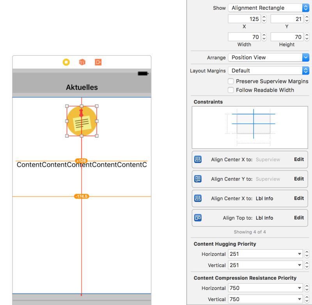Select the yellow View Controller icon
Screen dimensions: 312x305
pos(66,62)
